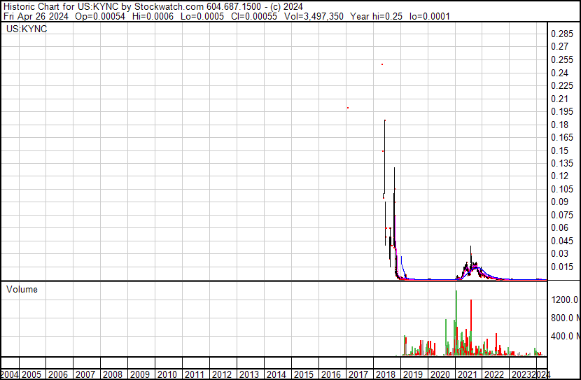Image resolution: width=581 pixels, height=380 pixels.
Task: Select the 2020 year label on the time axis
Action: pos(440,374)
